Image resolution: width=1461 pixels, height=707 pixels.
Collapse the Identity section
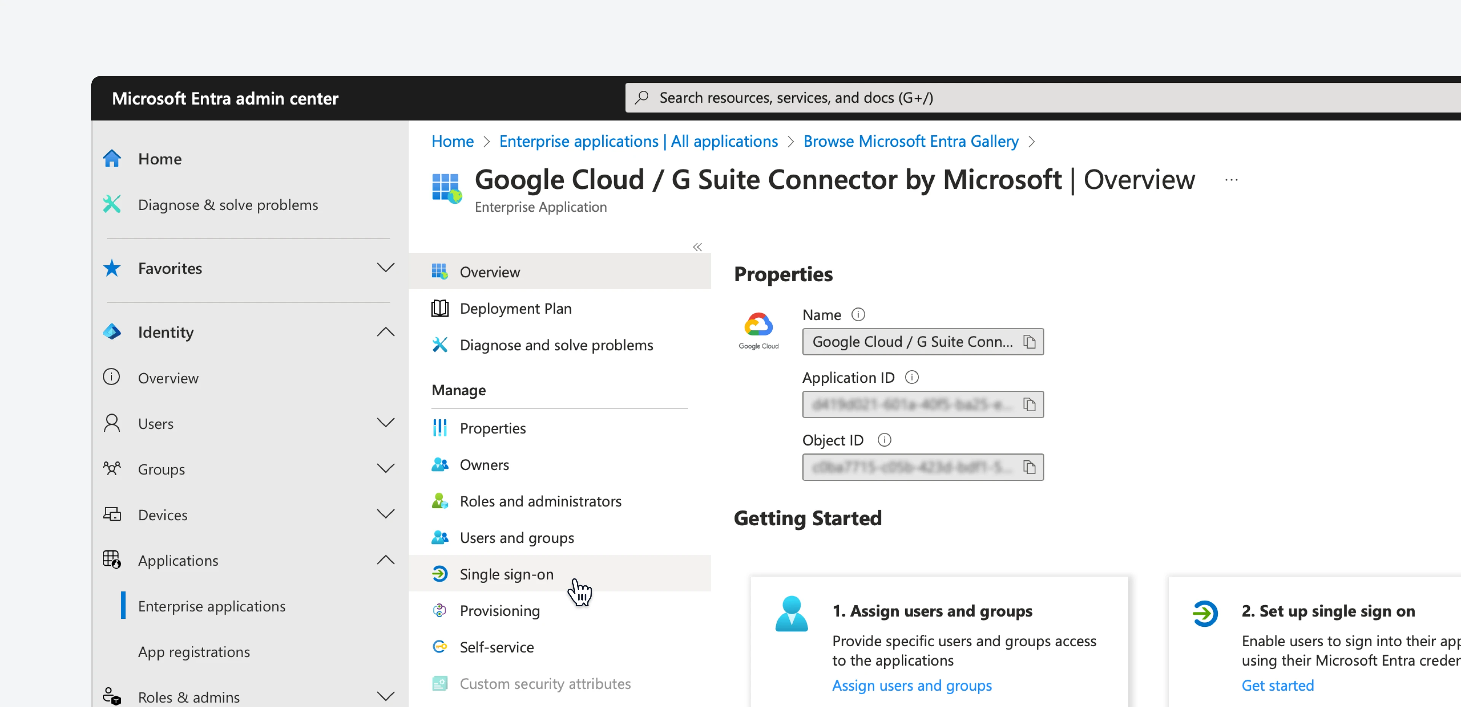tap(386, 332)
